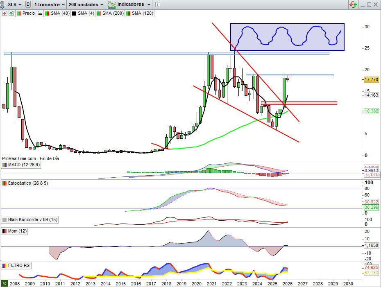Toggle the D daily-view button
This screenshot has width=381, height=287.
28,5
